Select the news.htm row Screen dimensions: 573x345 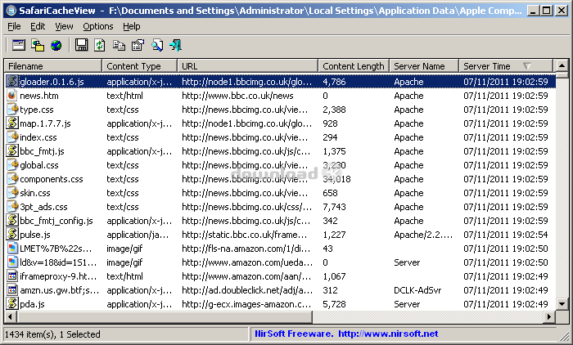coord(38,96)
